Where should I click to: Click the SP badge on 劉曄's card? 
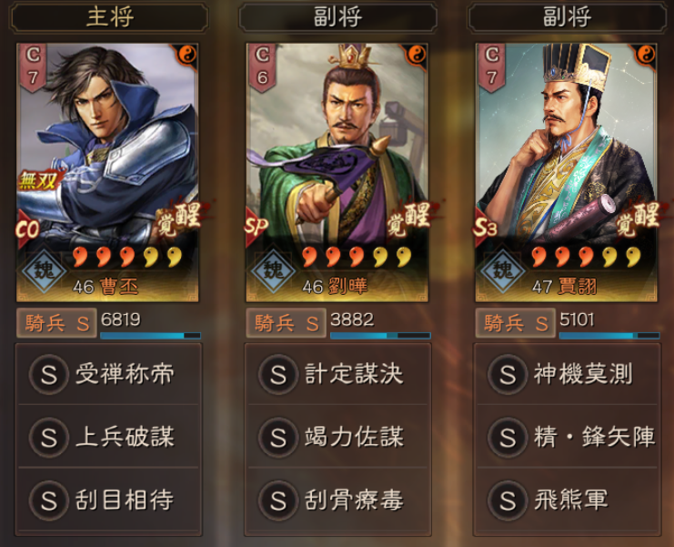[257, 227]
